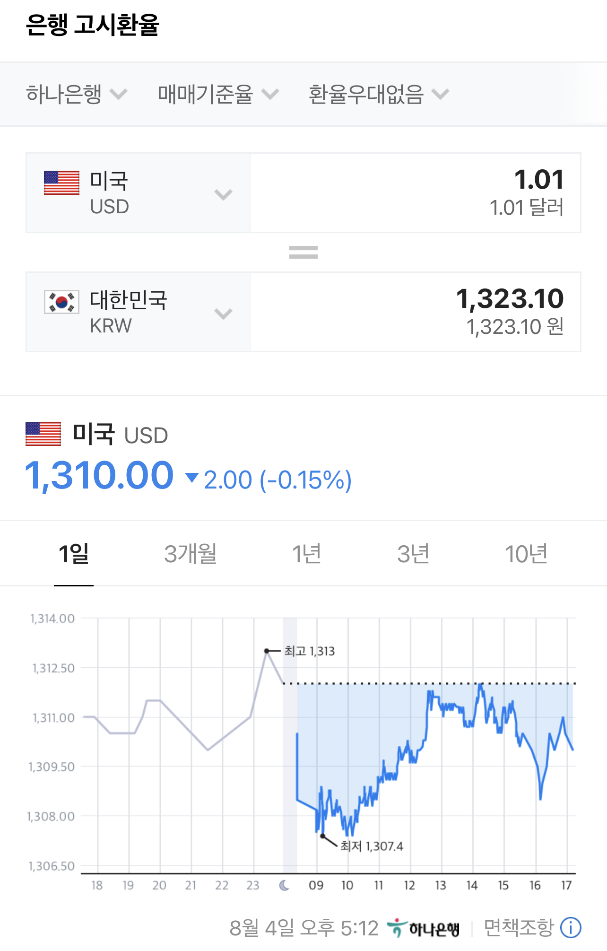Image resolution: width=607 pixels, height=951 pixels.
Task: Click the 하나은행 logo under the chart
Action: [x=423, y=928]
